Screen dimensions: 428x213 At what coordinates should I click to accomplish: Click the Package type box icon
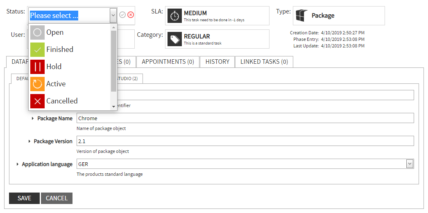301,15
